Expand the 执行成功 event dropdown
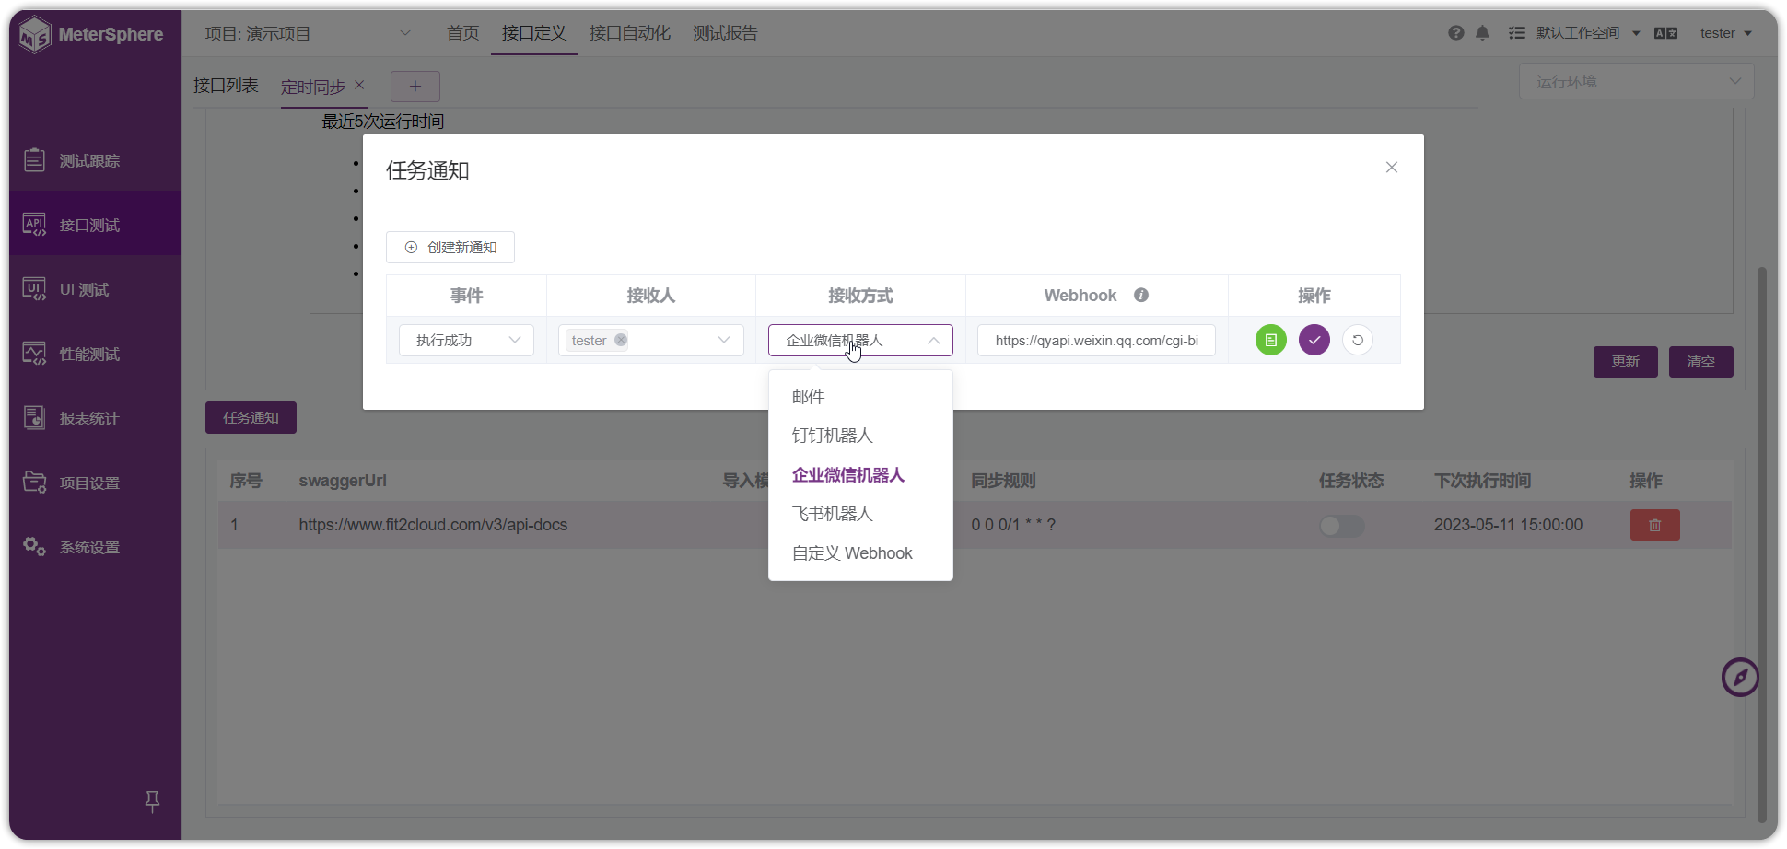 click(466, 340)
